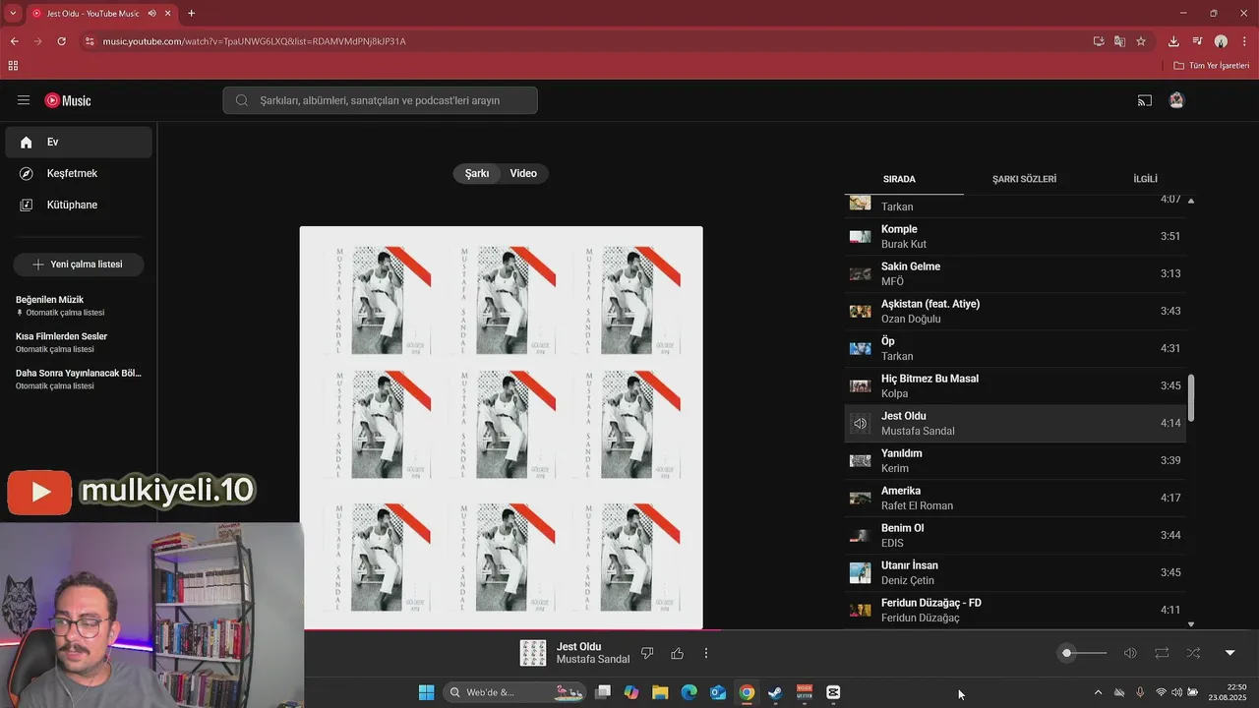Open Chrome downloads icon
Screen dimensions: 1259x708
(1173, 41)
